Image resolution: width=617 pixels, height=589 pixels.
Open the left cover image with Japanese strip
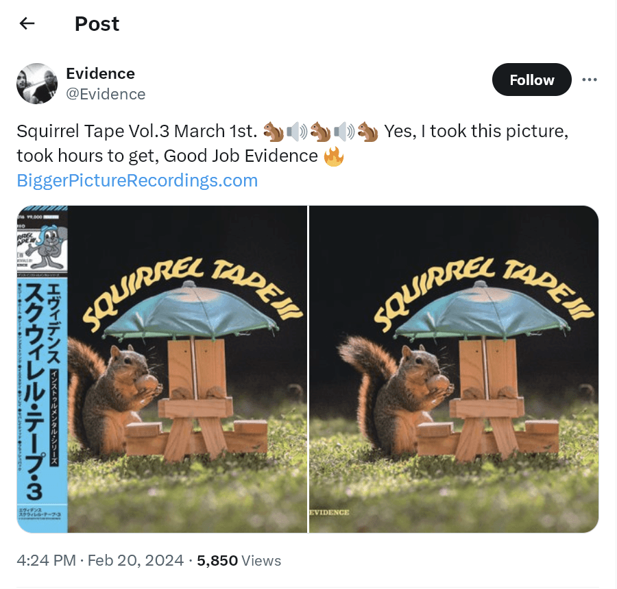(x=162, y=369)
